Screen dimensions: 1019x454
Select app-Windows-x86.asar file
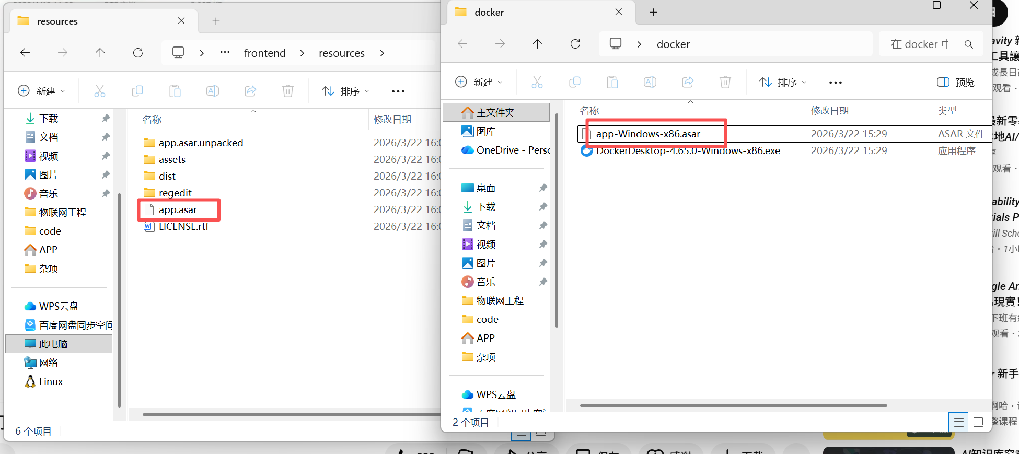(x=648, y=134)
